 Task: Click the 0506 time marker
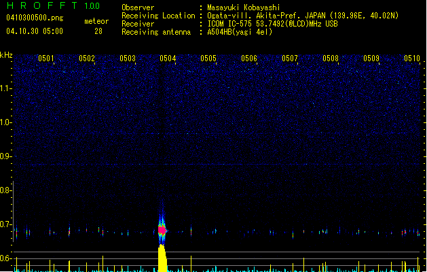click(x=249, y=58)
